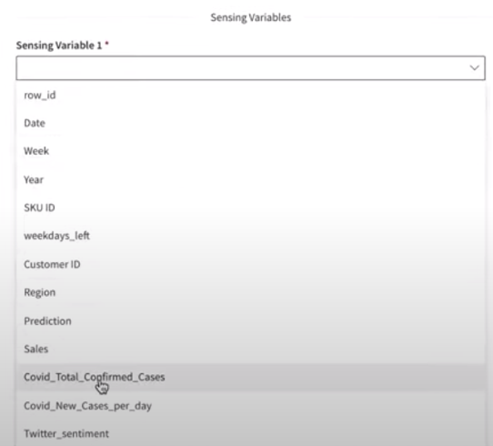Click the chevron arrow of Sensing Variable 1
The height and width of the screenshot is (446, 493).
click(x=474, y=68)
